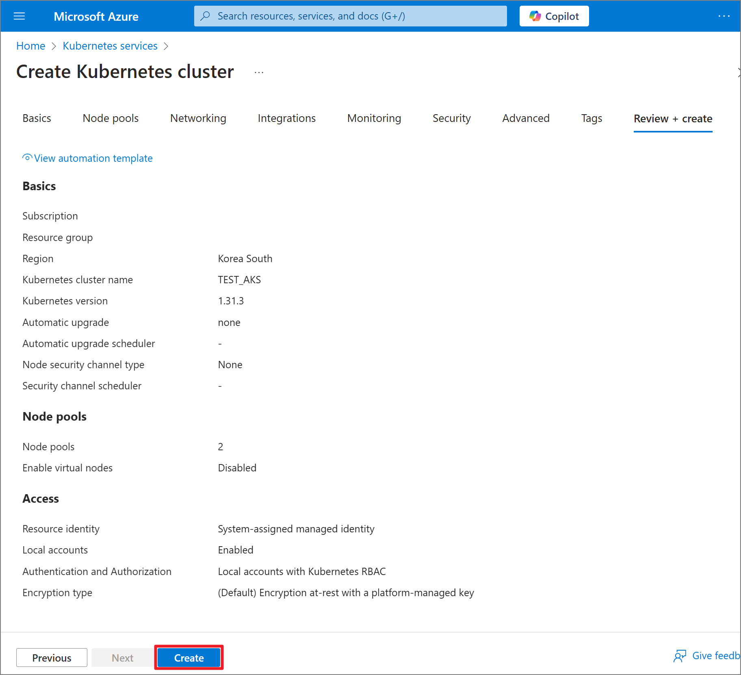
Task: Click the Korea South region value
Action: (245, 259)
